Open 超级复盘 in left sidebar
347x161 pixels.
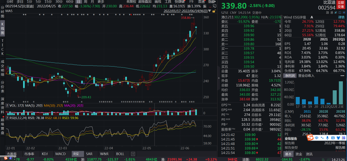click(x=3, y=126)
